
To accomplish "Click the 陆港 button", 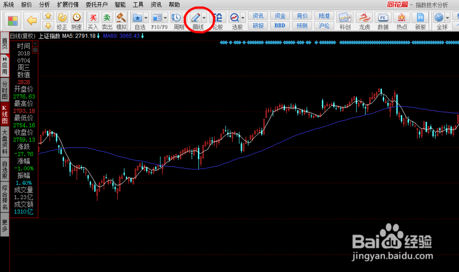I will 324,16.
